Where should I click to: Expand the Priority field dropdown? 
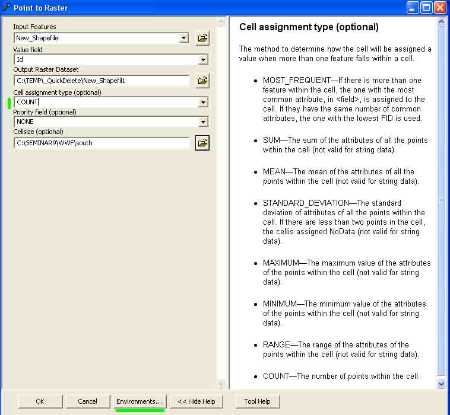tap(203, 122)
